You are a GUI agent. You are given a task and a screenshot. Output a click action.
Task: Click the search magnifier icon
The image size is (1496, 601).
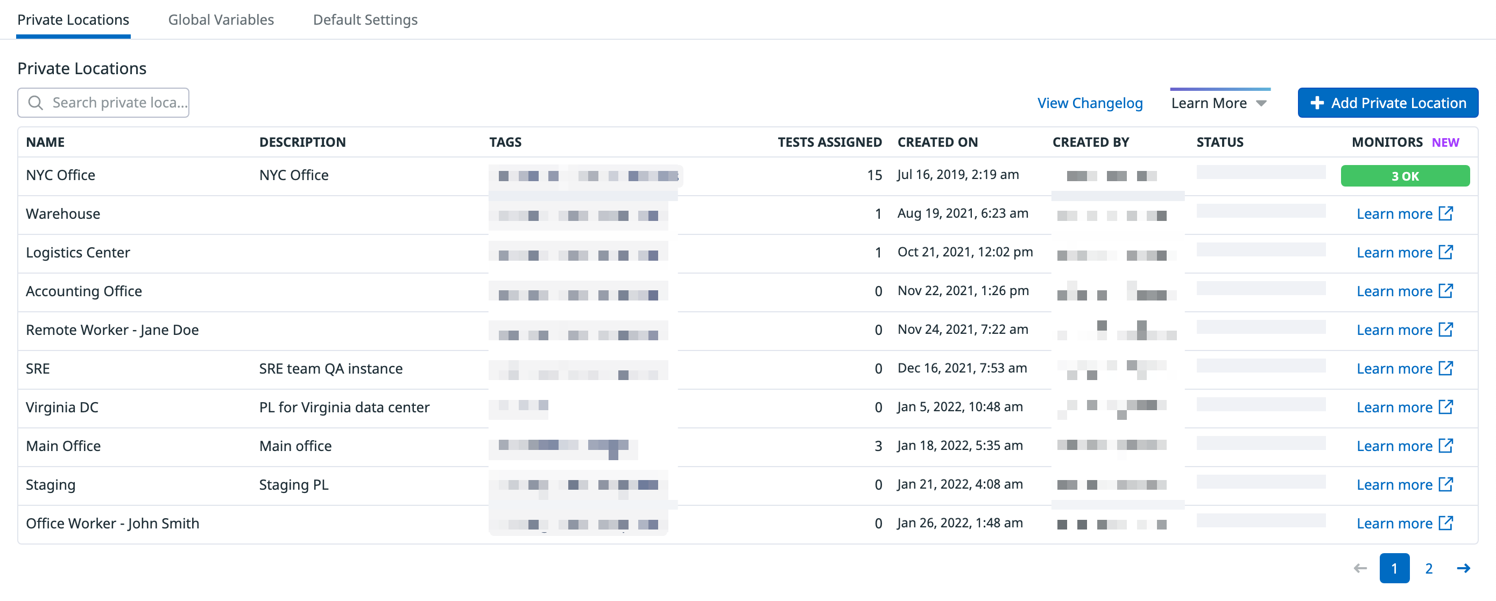click(36, 103)
